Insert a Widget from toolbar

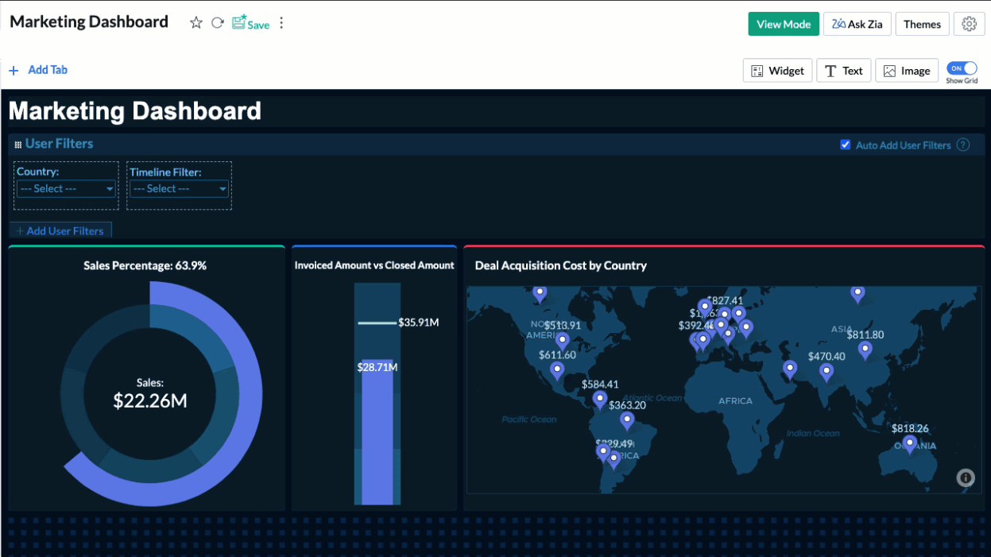point(778,71)
